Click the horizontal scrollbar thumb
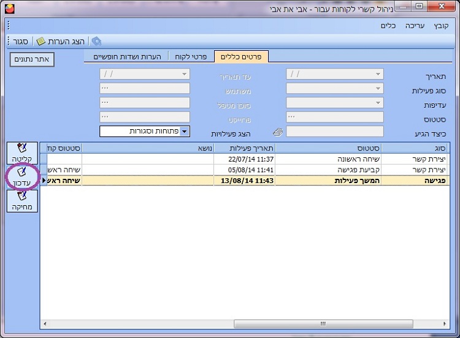This screenshot has height=338, width=460. coord(323,324)
